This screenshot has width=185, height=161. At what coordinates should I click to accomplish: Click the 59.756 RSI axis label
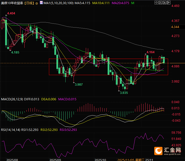[x=176, y=133]
